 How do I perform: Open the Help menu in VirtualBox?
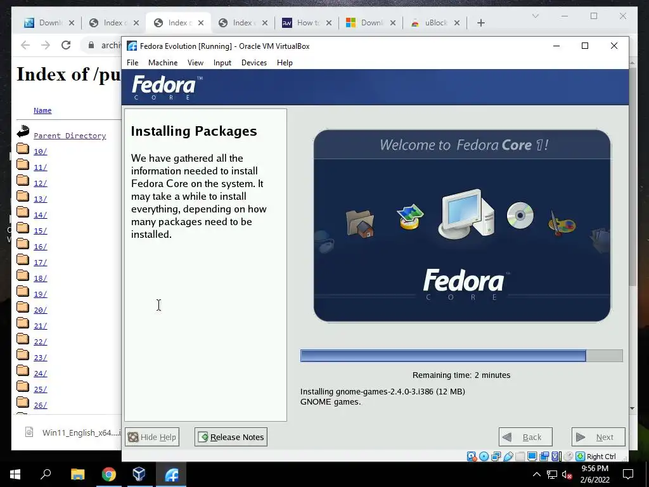(x=285, y=63)
